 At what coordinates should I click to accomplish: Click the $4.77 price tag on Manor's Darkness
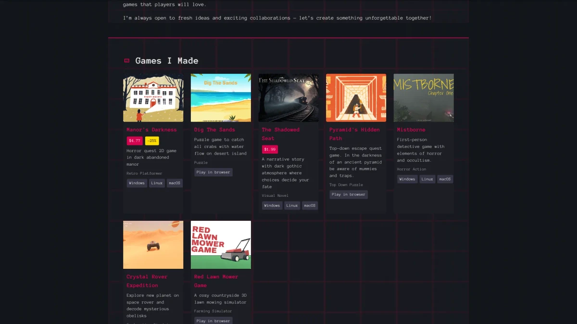[x=135, y=141]
